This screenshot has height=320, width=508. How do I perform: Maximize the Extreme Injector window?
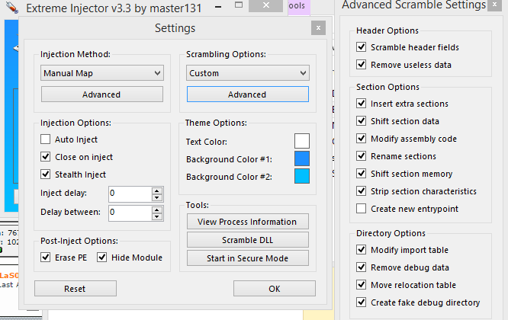(239, 5)
